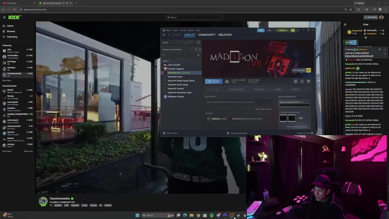
Task: Click Add a Game in Steam
Action: click(x=170, y=133)
